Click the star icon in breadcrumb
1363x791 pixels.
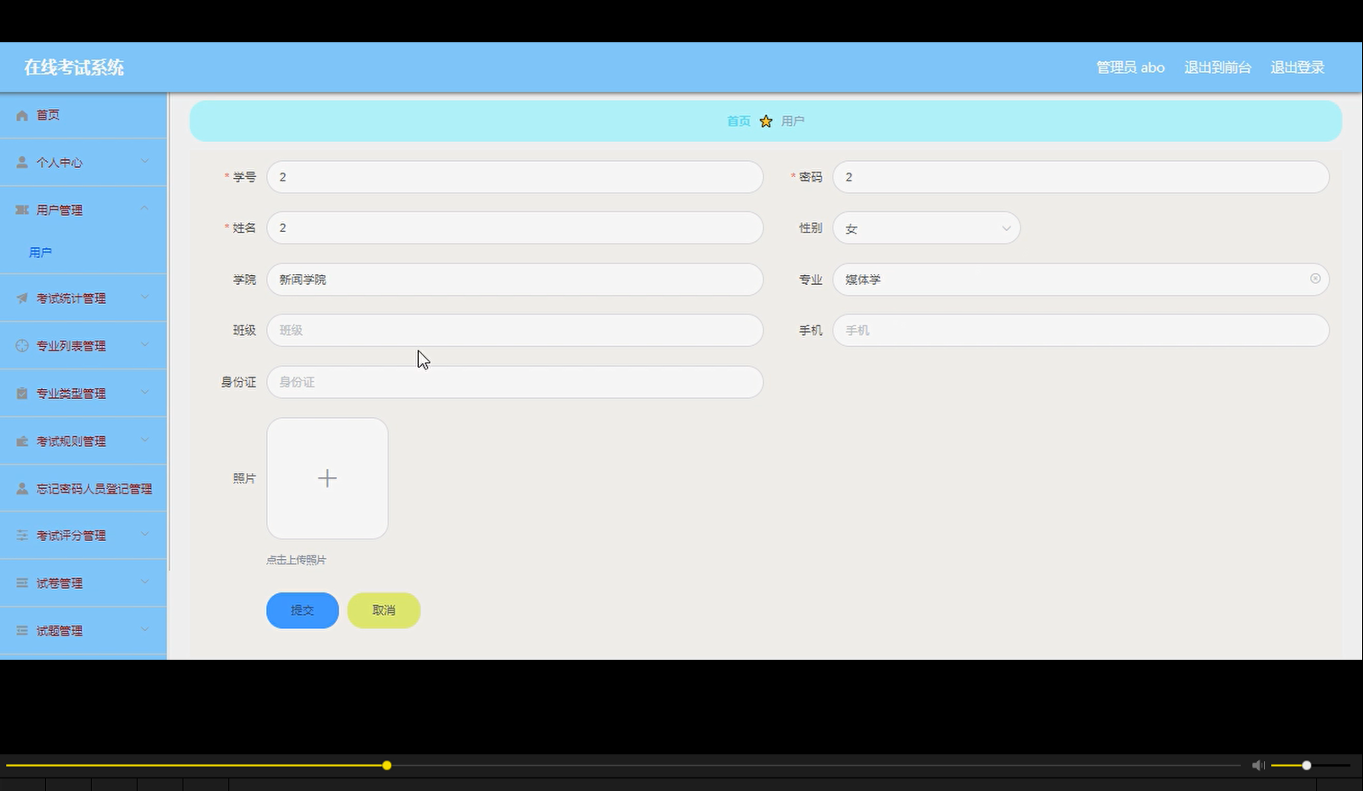[x=766, y=120]
